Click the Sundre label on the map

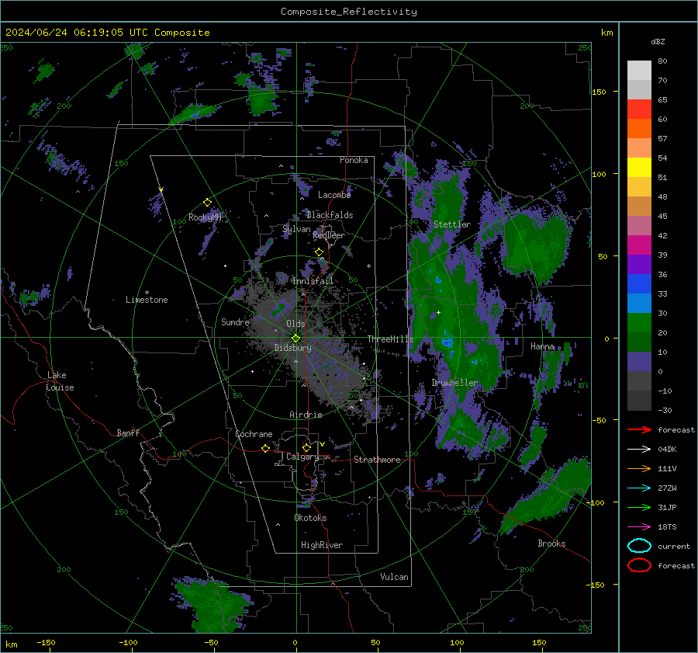[x=235, y=322]
